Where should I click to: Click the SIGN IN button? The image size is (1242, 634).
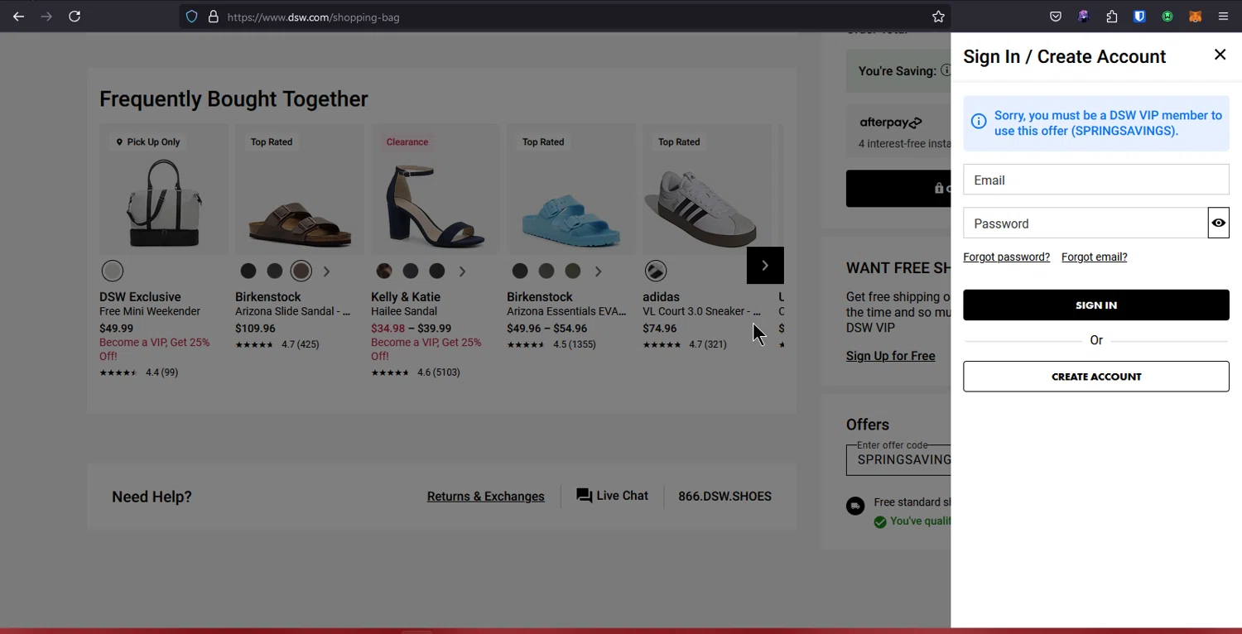pyautogui.click(x=1096, y=305)
